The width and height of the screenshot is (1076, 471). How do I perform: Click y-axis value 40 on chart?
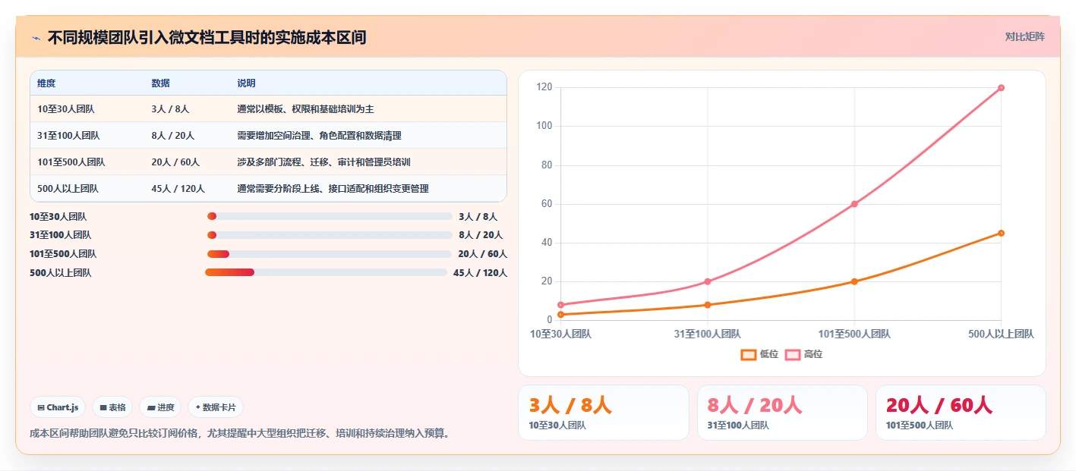pyautogui.click(x=547, y=243)
